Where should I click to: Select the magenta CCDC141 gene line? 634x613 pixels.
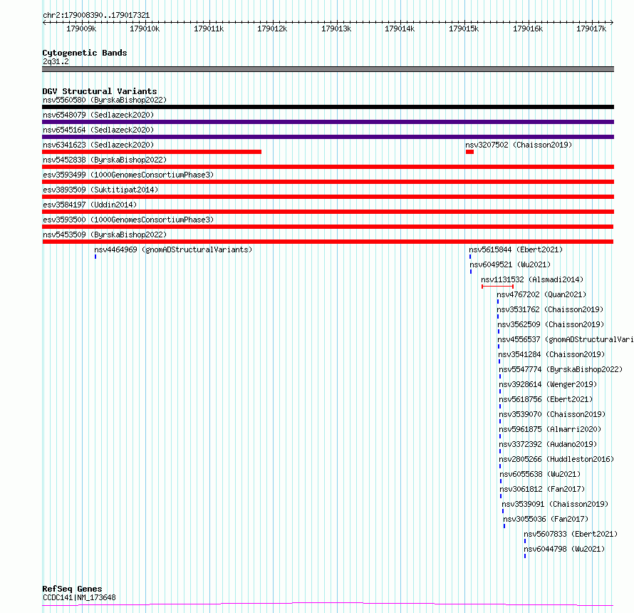328,604
